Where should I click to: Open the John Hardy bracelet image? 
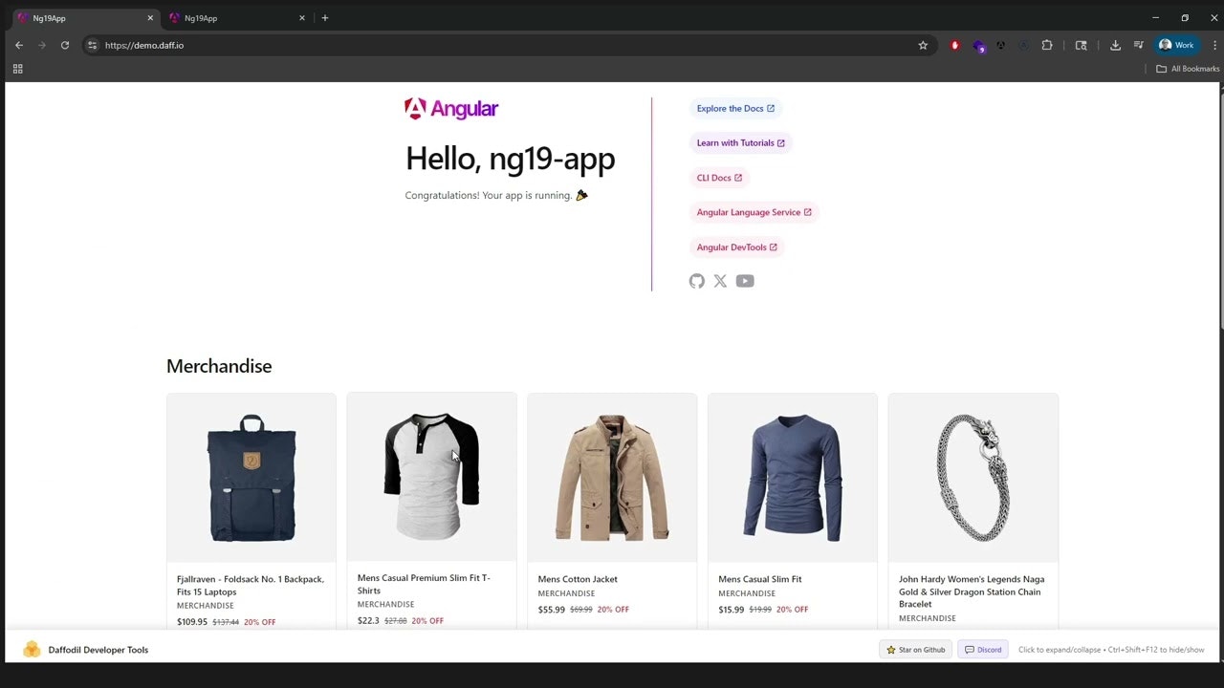tap(973, 478)
